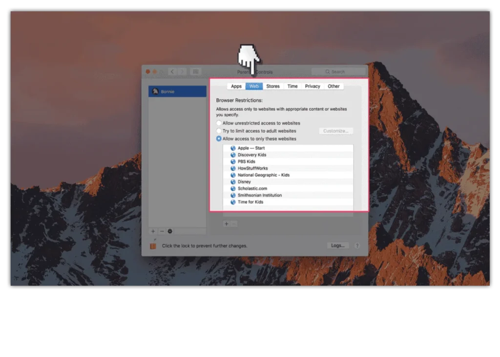Screen dimensions: 500x357
Task: Select Scholastic.com in website list
Action: (x=288, y=189)
